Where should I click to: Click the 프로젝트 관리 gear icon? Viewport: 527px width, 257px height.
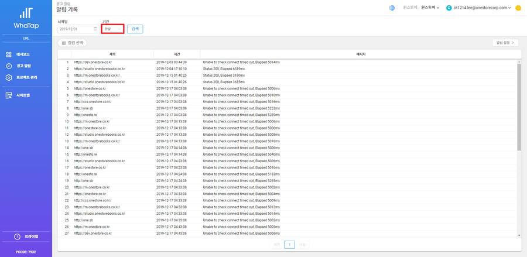point(9,77)
